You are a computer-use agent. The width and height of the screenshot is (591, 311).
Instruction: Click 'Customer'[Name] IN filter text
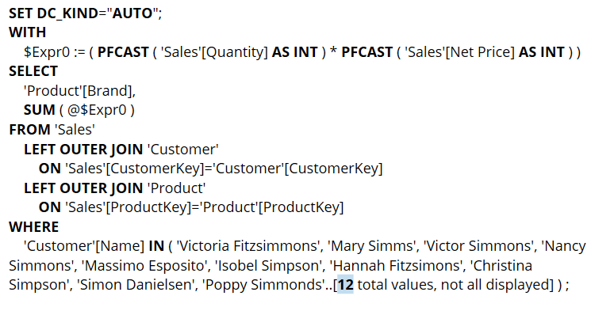point(94,246)
